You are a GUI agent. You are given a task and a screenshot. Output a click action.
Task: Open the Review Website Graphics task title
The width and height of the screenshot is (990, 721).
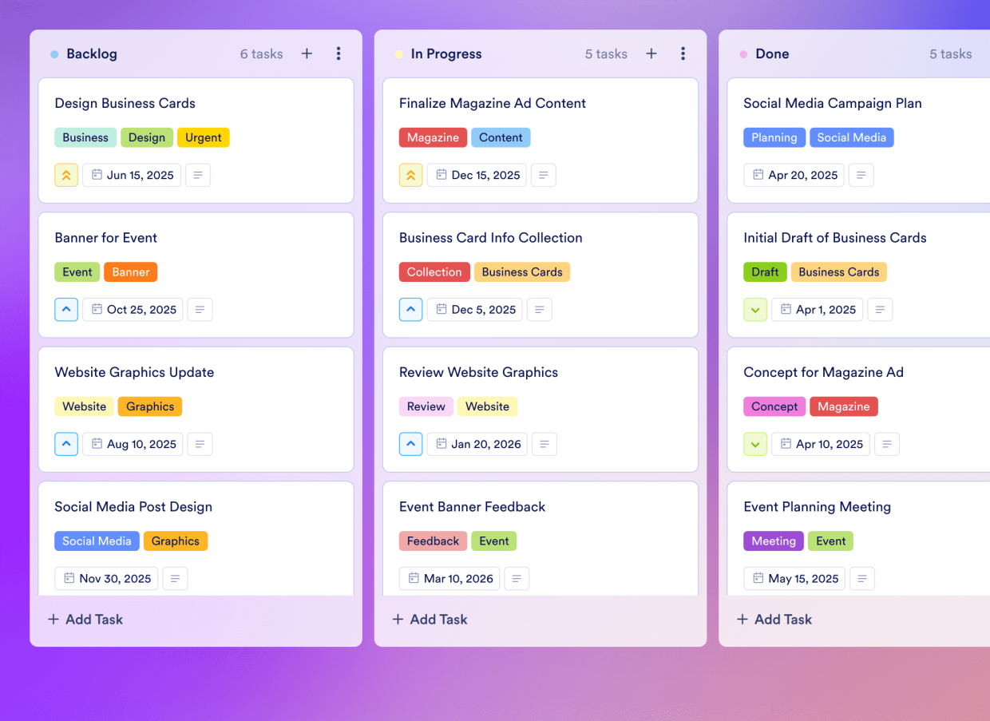[478, 372]
